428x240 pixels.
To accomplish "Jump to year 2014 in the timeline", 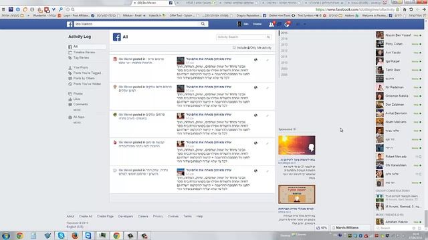I will pos(284,39).
